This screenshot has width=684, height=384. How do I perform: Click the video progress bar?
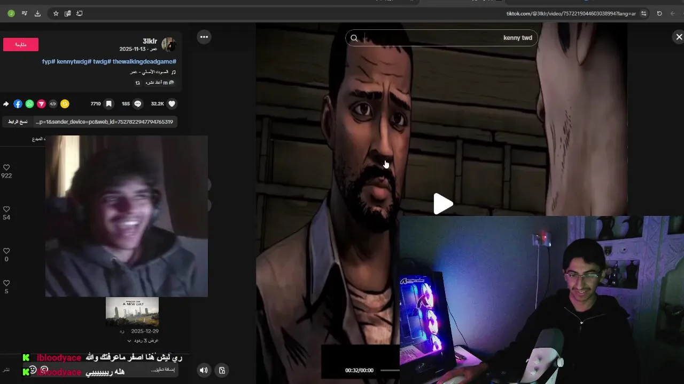coord(390,370)
